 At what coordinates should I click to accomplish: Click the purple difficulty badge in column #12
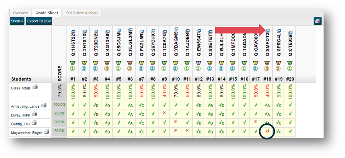(x=199, y=63)
